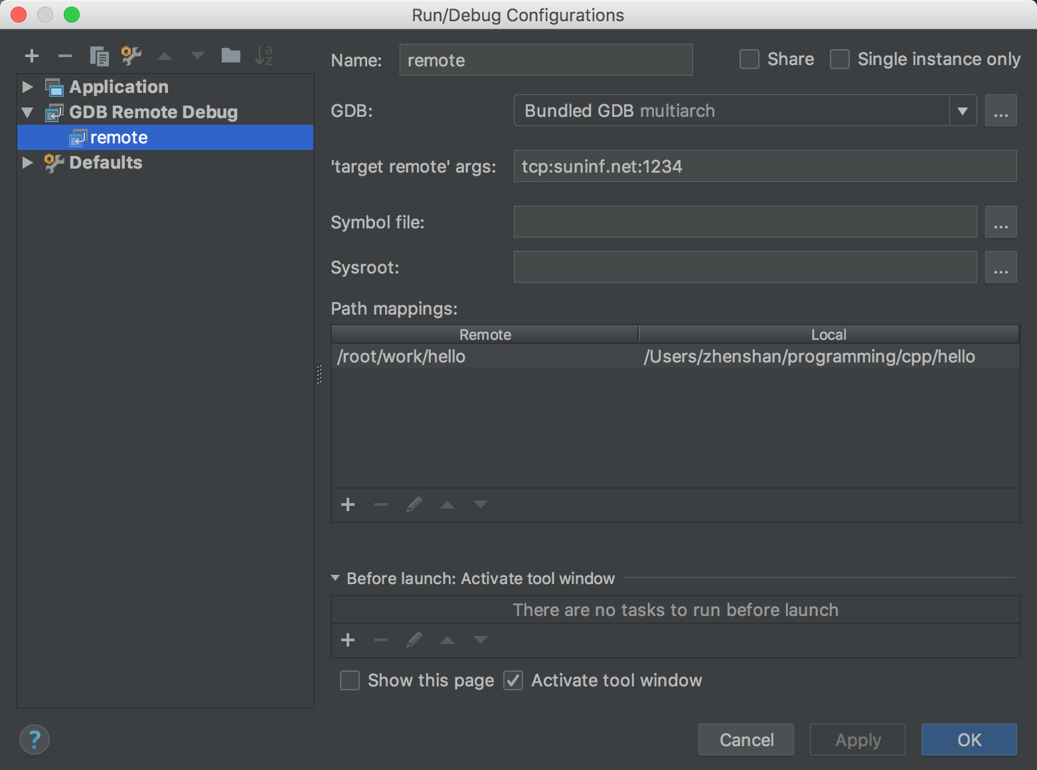
Task: Remove the before-launch task
Action: coord(381,640)
